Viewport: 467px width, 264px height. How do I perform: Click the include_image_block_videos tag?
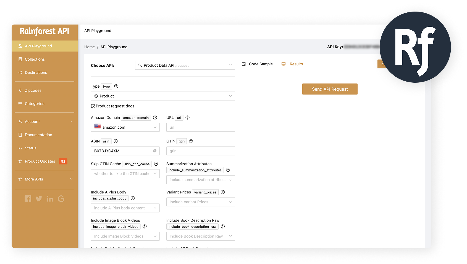116,227
